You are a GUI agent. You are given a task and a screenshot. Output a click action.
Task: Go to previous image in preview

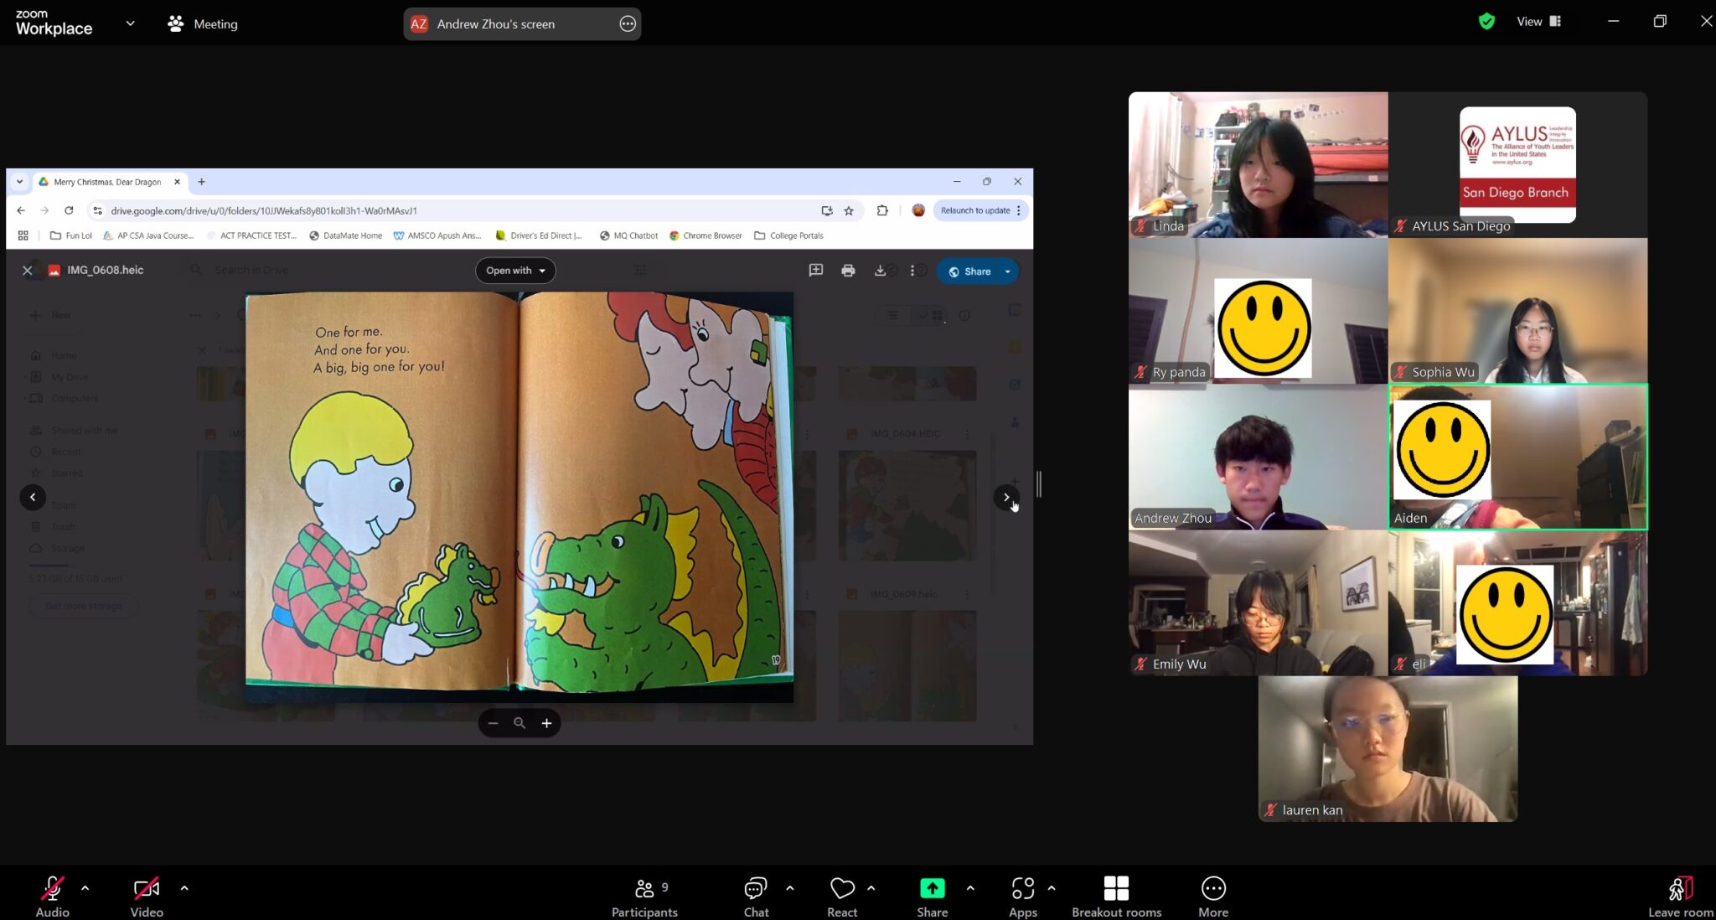pos(33,497)
